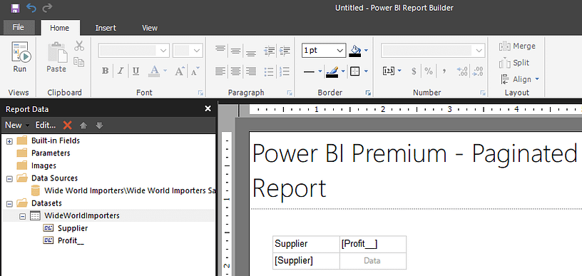The height and width of the screenshot is (276, 582).
Task: Undo the last action
Action: pyautogui.click(x=31, y=8)
